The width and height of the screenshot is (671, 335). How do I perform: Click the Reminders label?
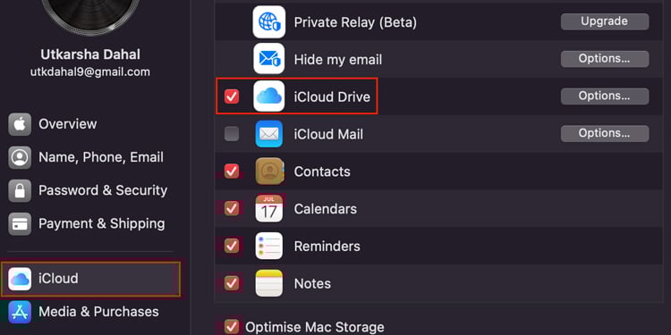(327, 247)
